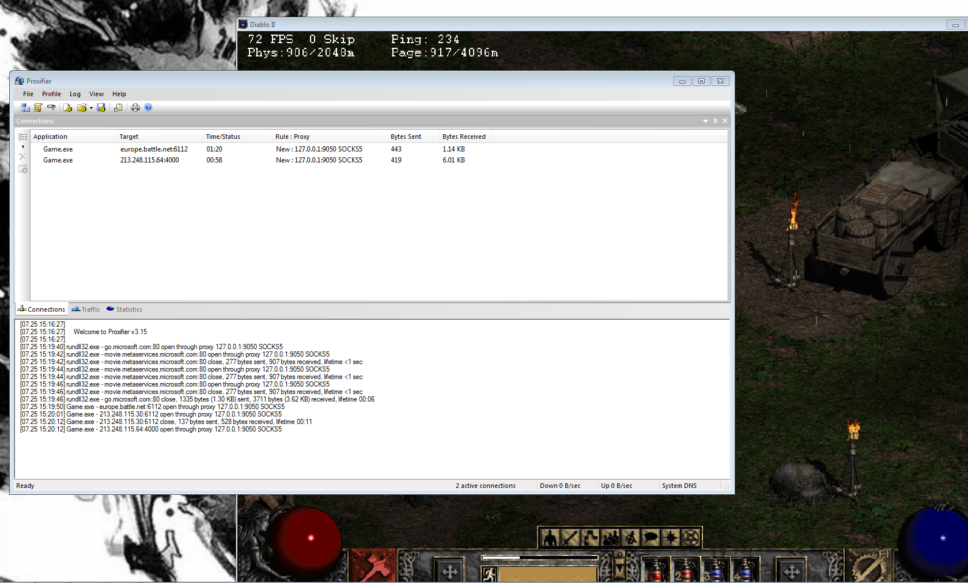Click the 1.14 KB bytes received cell
Viewport: 968px width, 583px height.
[453, 149]
